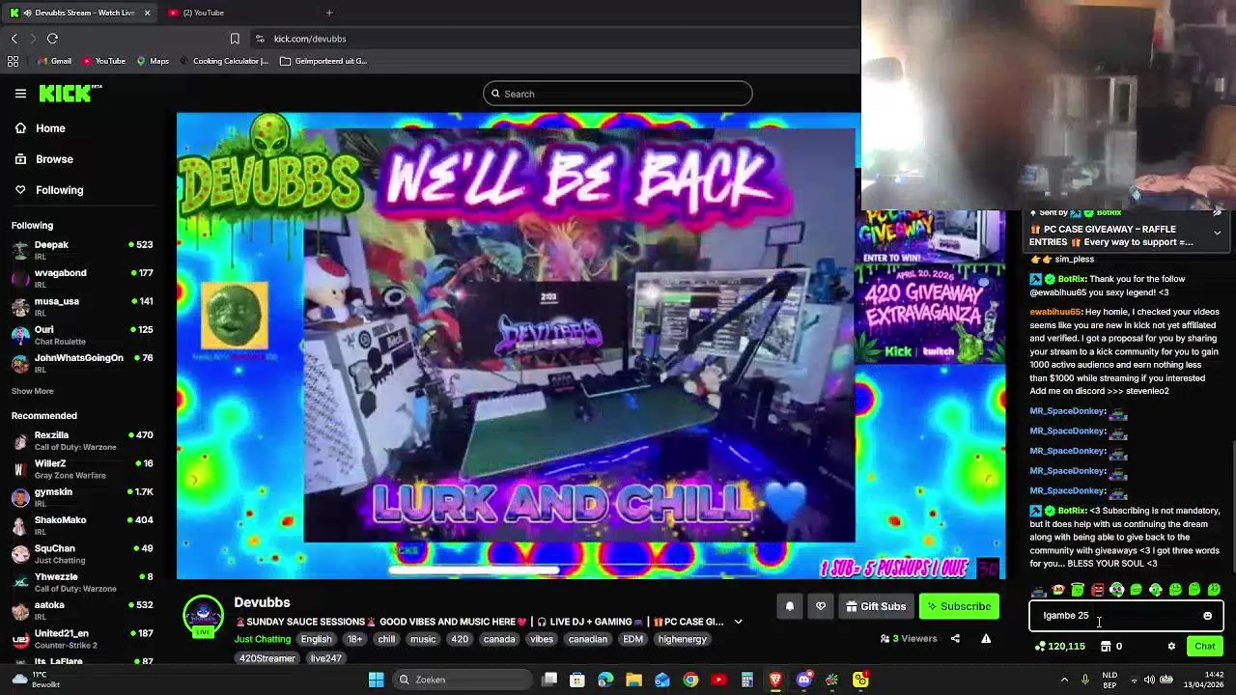Viewport: 1236px width, 695px height.
Task: Select the EDM tag
Action: pos(632,639)
